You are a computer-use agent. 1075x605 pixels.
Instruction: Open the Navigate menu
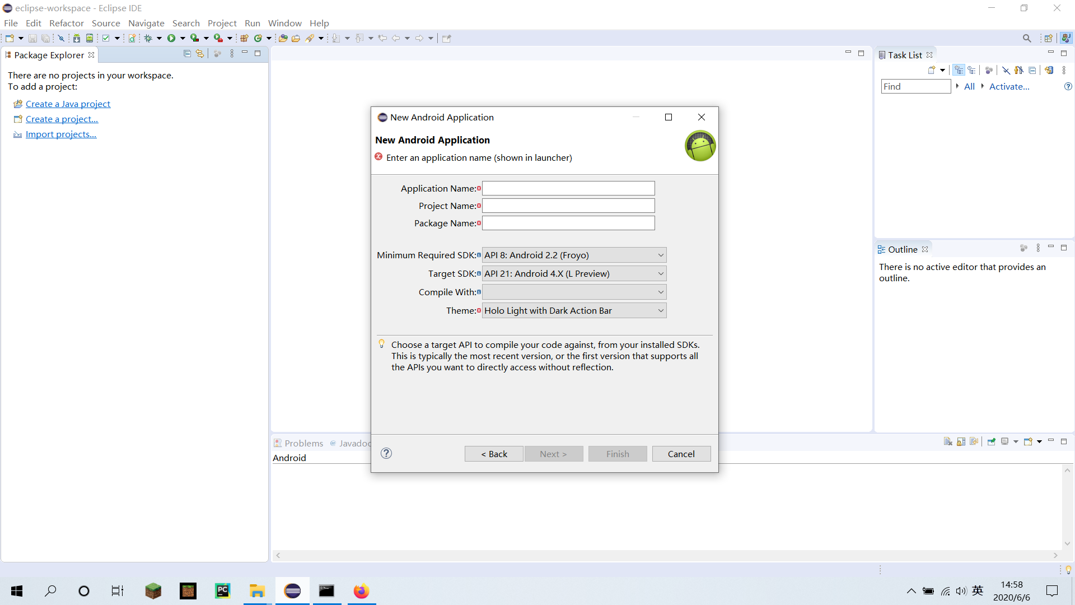click(x=146, y=23)
